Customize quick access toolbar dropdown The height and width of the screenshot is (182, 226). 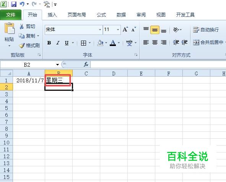pos(55,5)
